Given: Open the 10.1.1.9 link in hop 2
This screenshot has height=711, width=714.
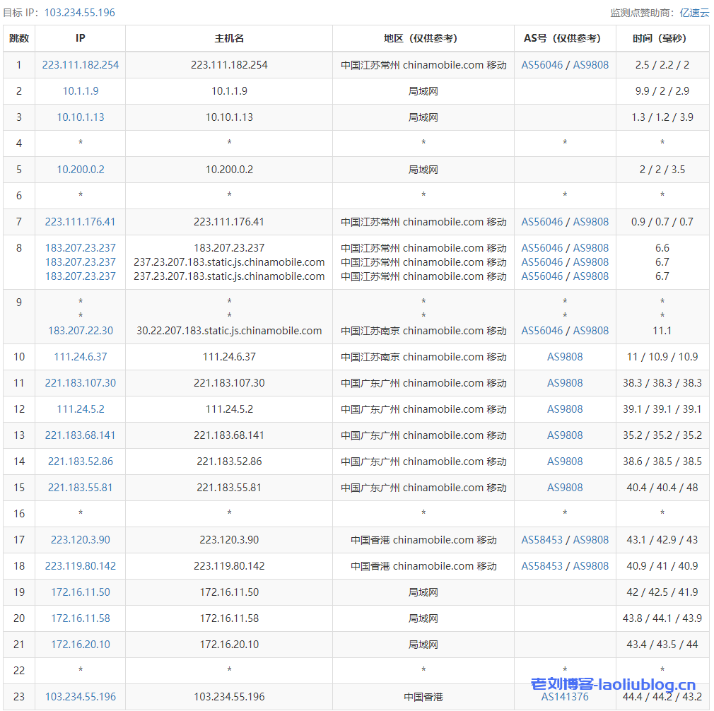Looking at the screenshot, I should [x=80, y=90].
